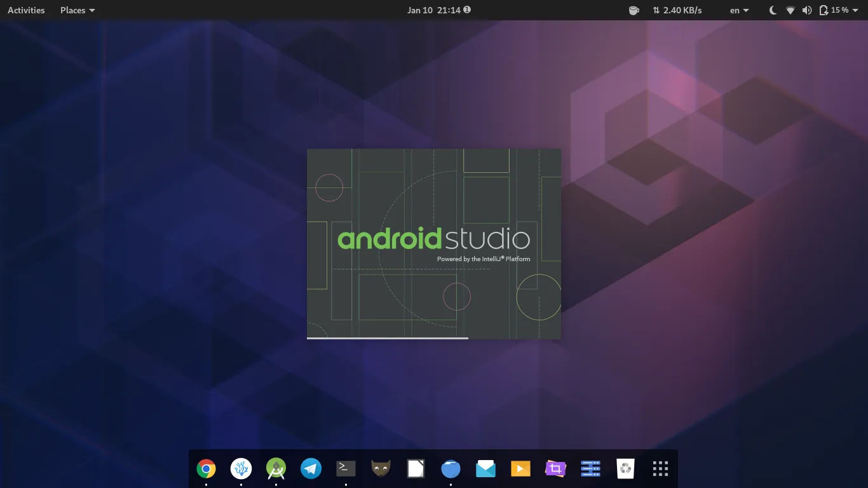The height and width of the screenshot is (488, 868).
Task: Click 'Powered by the IntelliJ Platform' text
Action: click(484, 259)
